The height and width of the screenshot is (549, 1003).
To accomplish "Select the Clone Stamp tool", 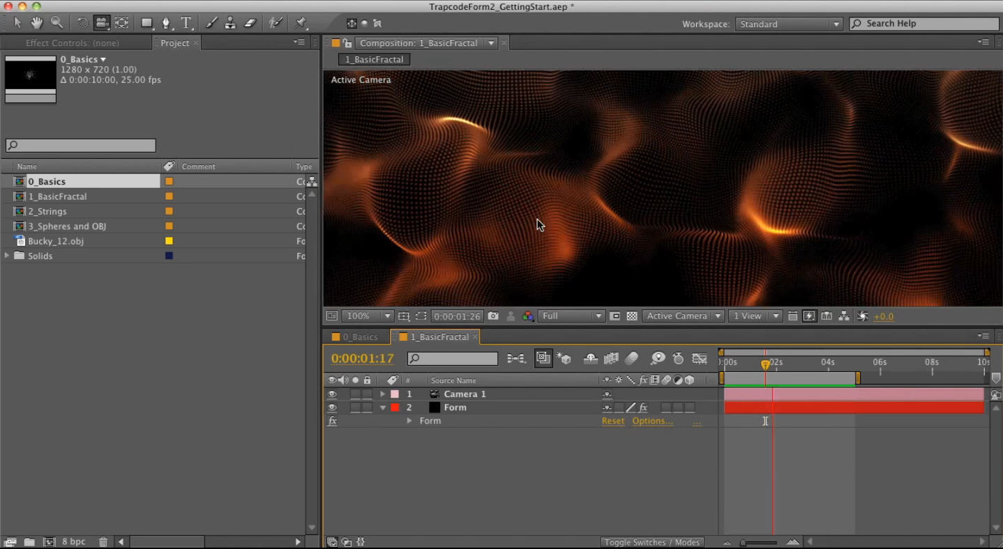I will click(x=230, y=23).
